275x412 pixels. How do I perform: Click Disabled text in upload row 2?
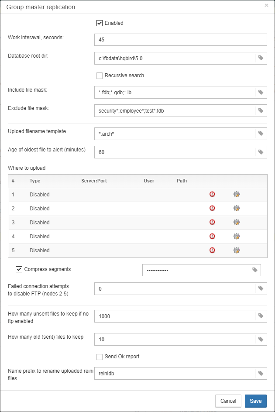point(39,208)
